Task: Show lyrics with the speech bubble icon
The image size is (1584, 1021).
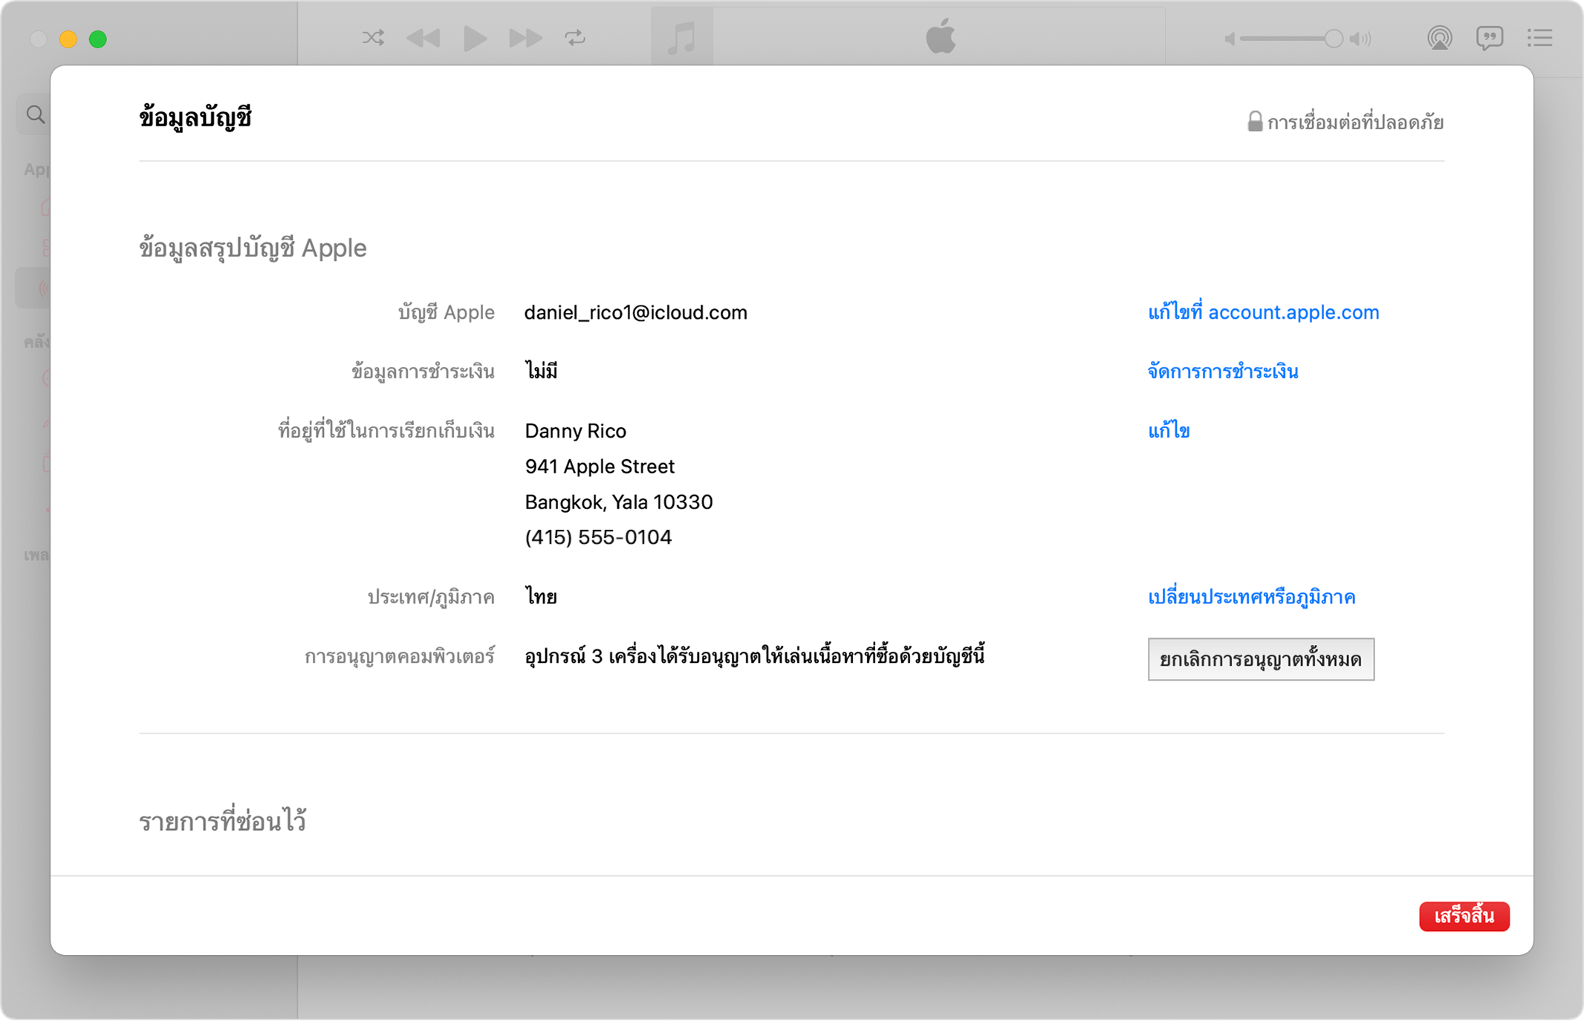Action: pyautogui.click(x=1489, y=38)
